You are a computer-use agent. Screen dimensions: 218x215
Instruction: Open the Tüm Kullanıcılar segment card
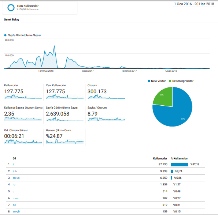click(40, 8)
